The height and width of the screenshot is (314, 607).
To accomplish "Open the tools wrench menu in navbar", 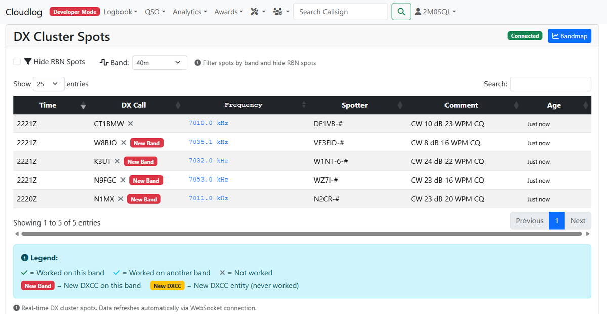I will pos(257,11).
